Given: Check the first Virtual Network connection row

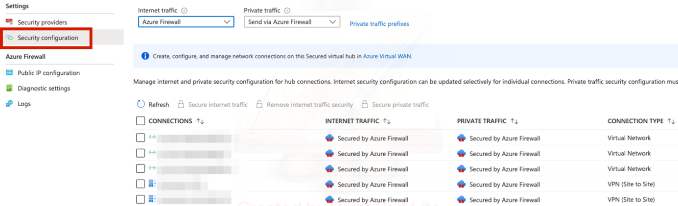Looking at the screenshot, I should pos(140,138).
